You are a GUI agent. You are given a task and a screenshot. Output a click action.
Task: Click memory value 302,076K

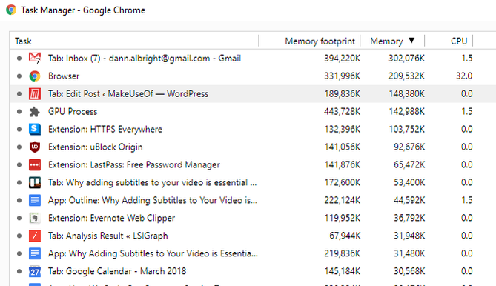(x=407, y=58)
